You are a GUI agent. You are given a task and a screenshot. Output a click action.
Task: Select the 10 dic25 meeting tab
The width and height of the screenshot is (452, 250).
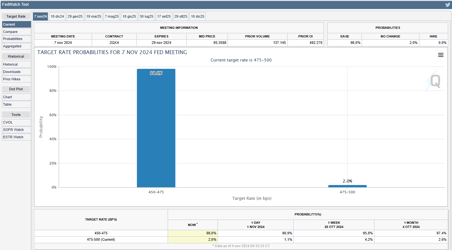pyautogui.click(x=197, y=16)
